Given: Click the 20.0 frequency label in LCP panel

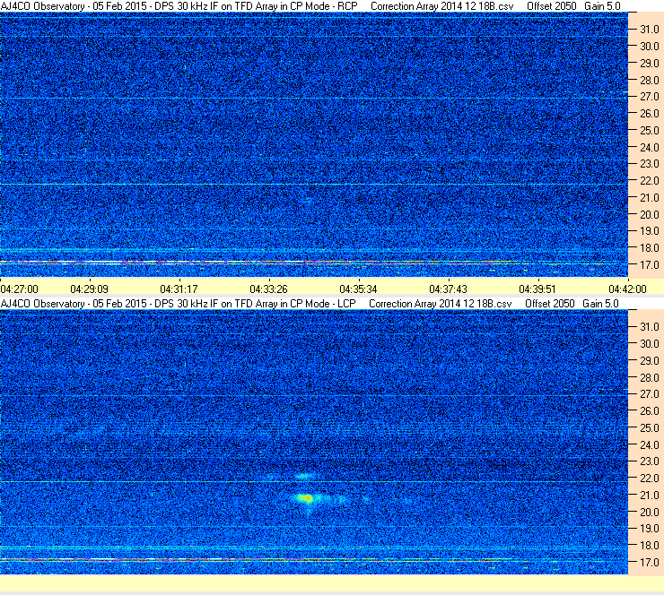Looking at the screenshot, I should pyautogui.click(x=649, y=513).
